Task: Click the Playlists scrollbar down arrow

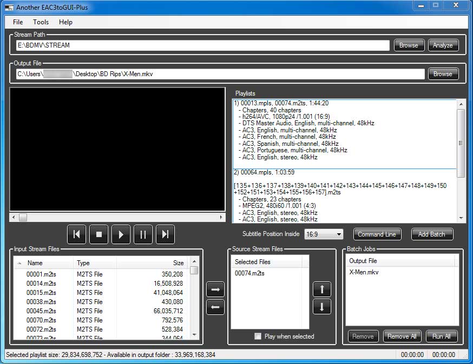Action: tap(461, 218)
